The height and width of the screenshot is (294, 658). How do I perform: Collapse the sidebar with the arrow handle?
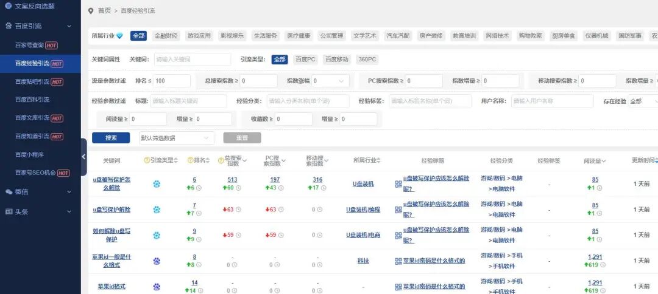click(x=83, y=157)
